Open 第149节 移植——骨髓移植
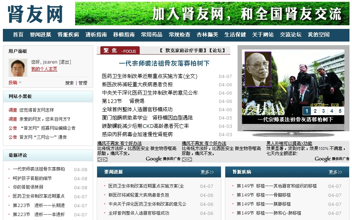The width and height of the screenshot is (352, 220). coord(264,195)
